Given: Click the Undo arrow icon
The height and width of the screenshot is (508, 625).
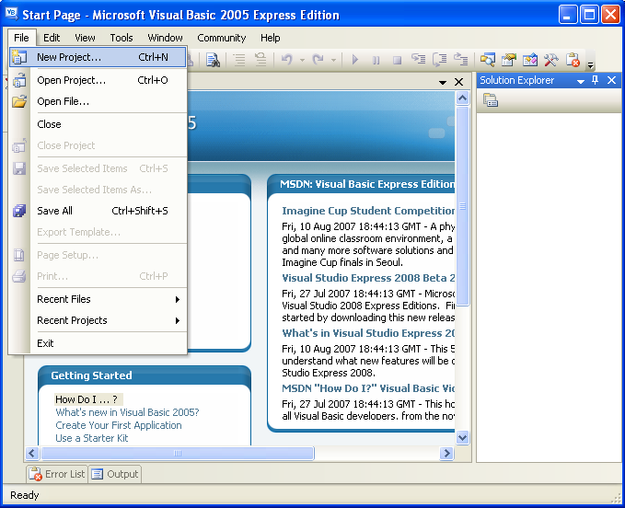Looking at the screenshot, I should click(287, 60).
